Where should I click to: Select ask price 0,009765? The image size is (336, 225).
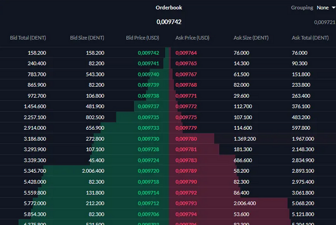pyautogui.click(x=186, y=64)
